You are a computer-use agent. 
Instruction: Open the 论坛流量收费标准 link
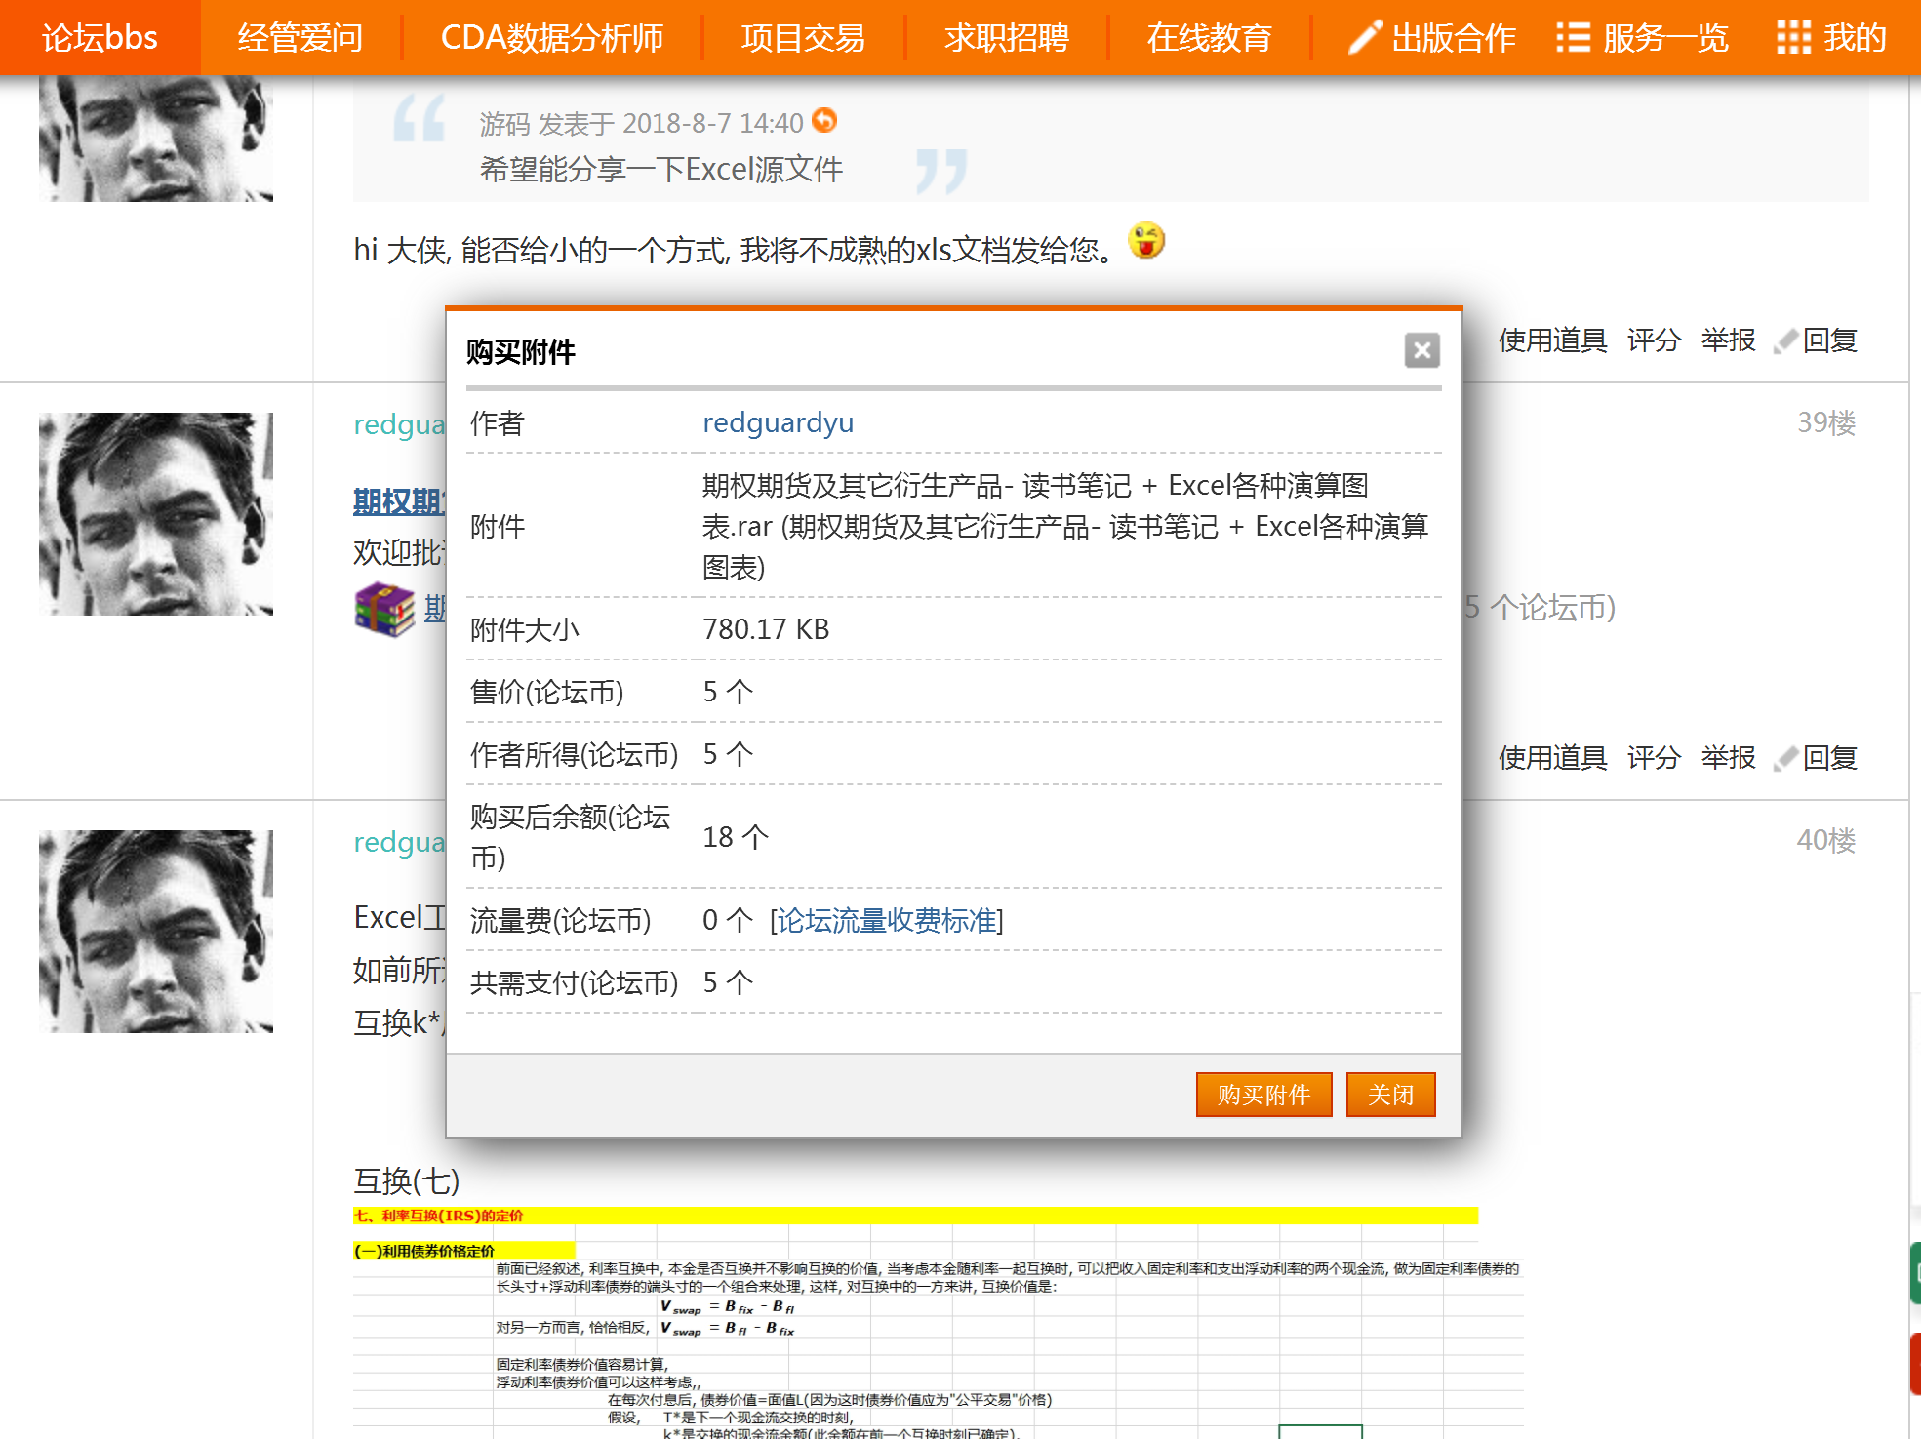[886, 920]
